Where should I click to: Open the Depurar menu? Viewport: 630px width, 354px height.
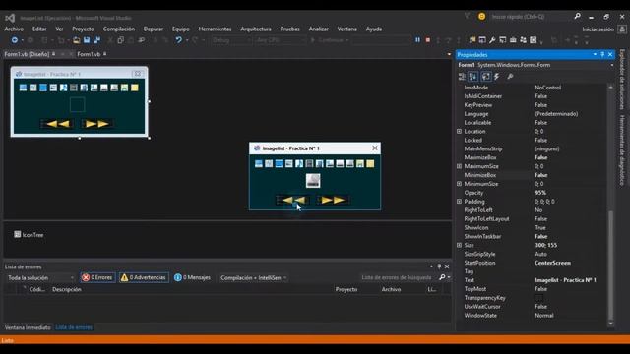(154, 29)
